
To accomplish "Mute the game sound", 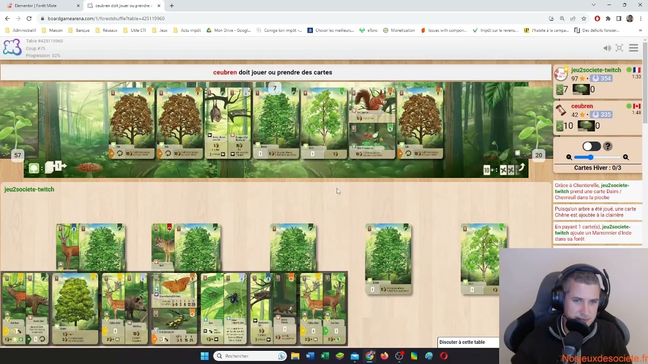I will [607, 48].
